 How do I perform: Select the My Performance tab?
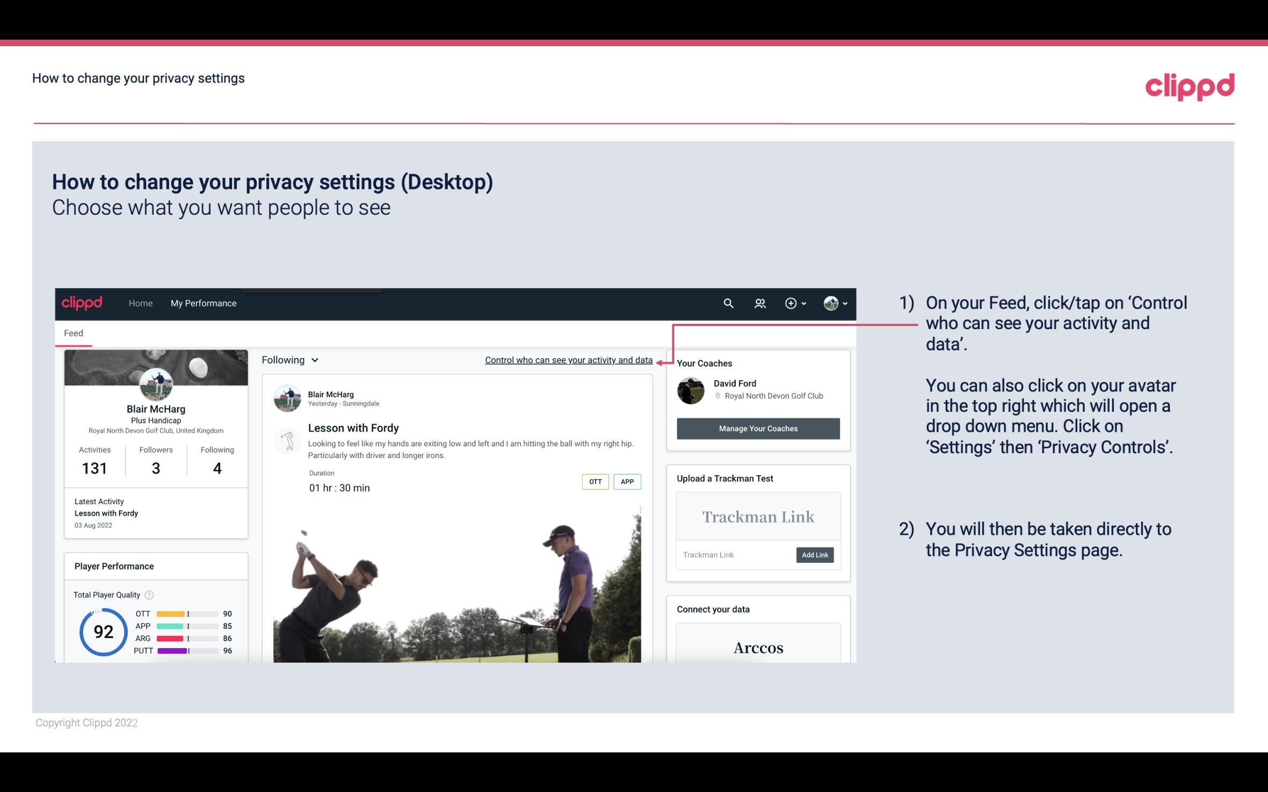point(204,302)
